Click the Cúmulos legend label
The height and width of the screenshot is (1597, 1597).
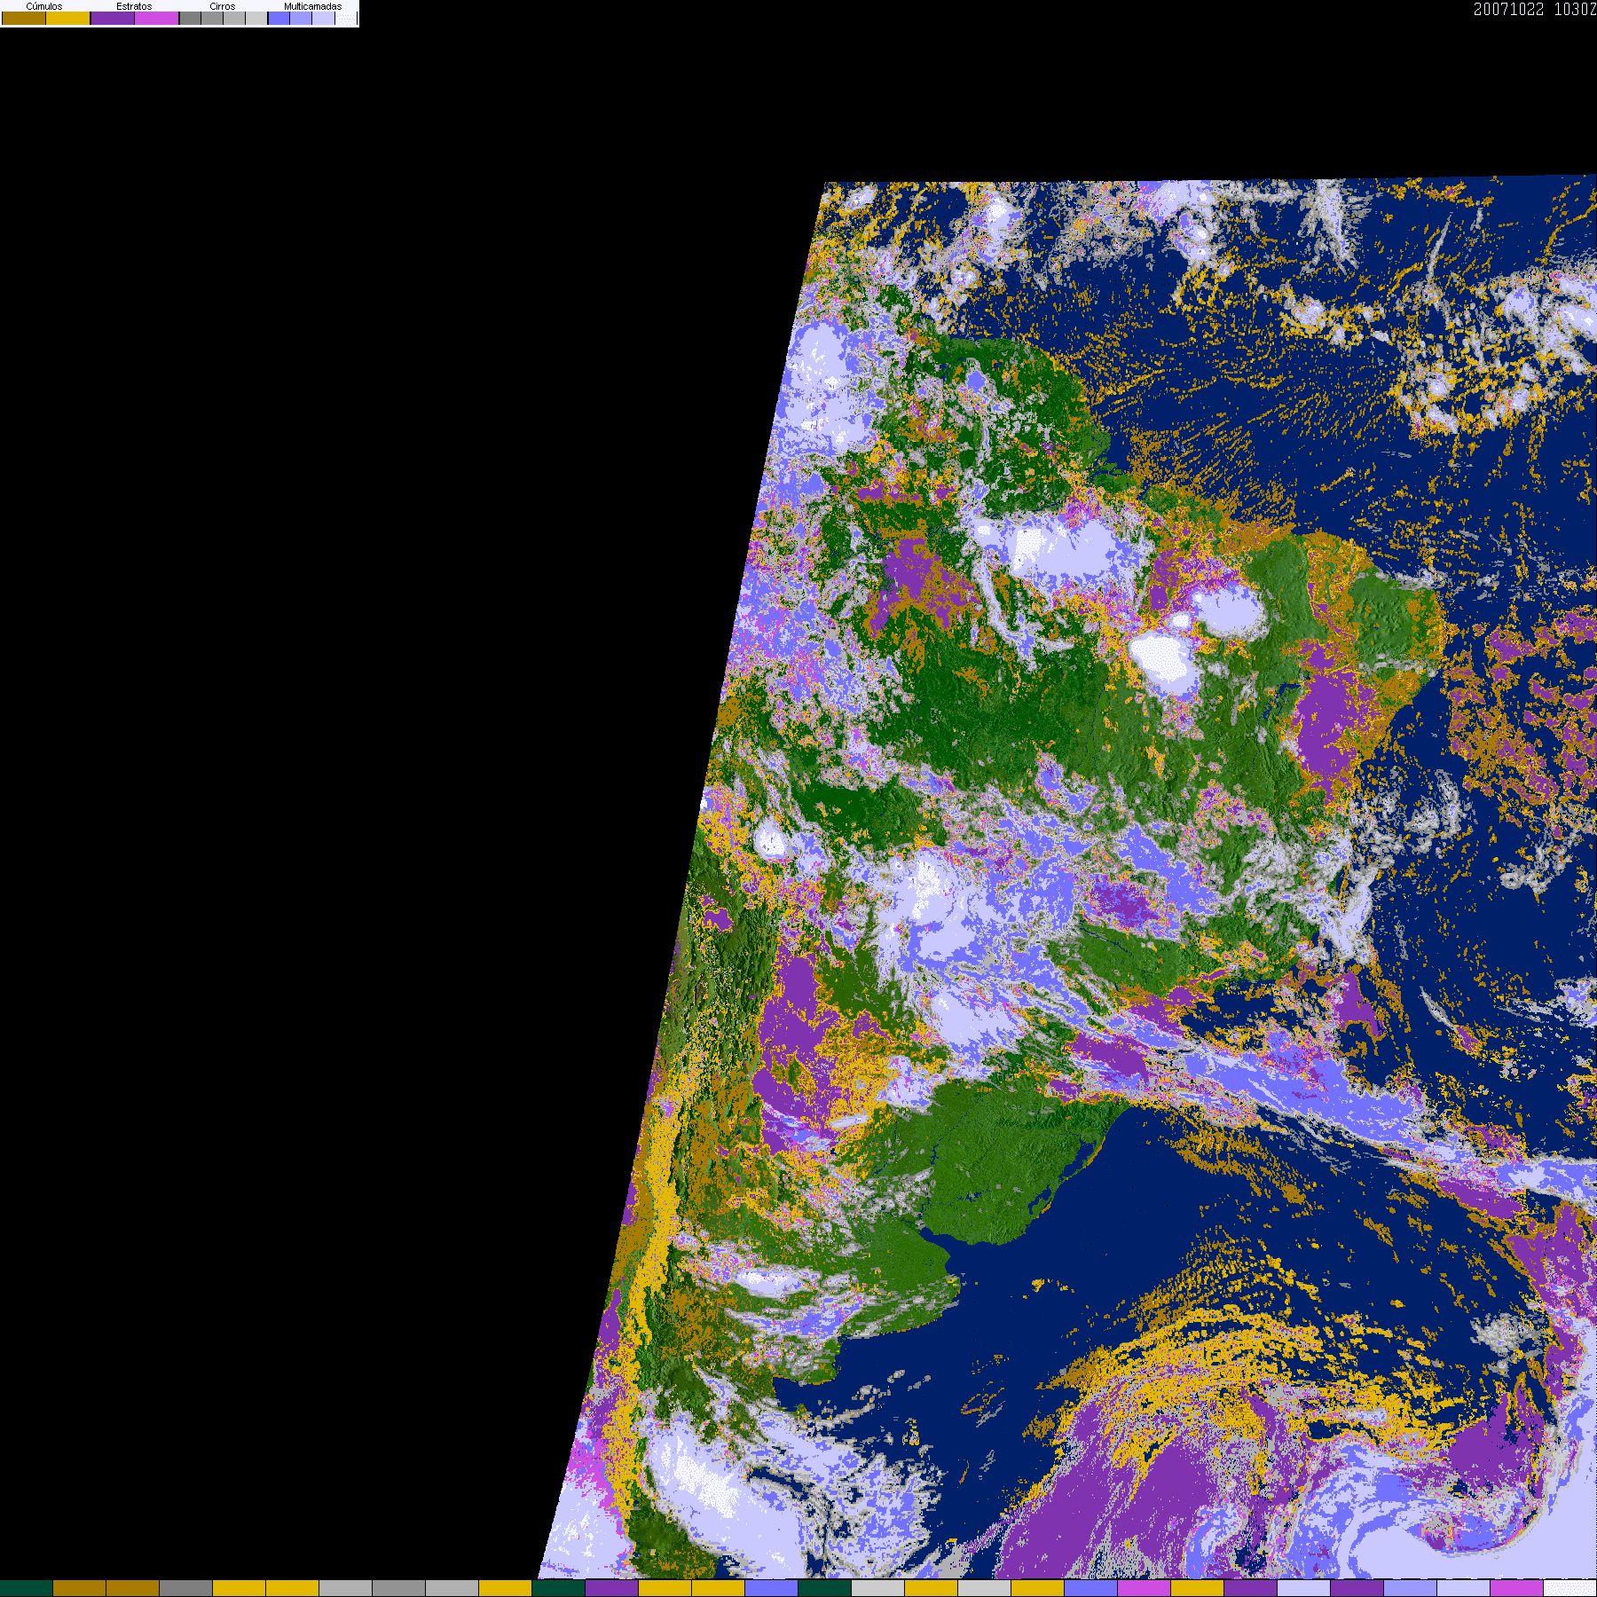coord(44,6)
